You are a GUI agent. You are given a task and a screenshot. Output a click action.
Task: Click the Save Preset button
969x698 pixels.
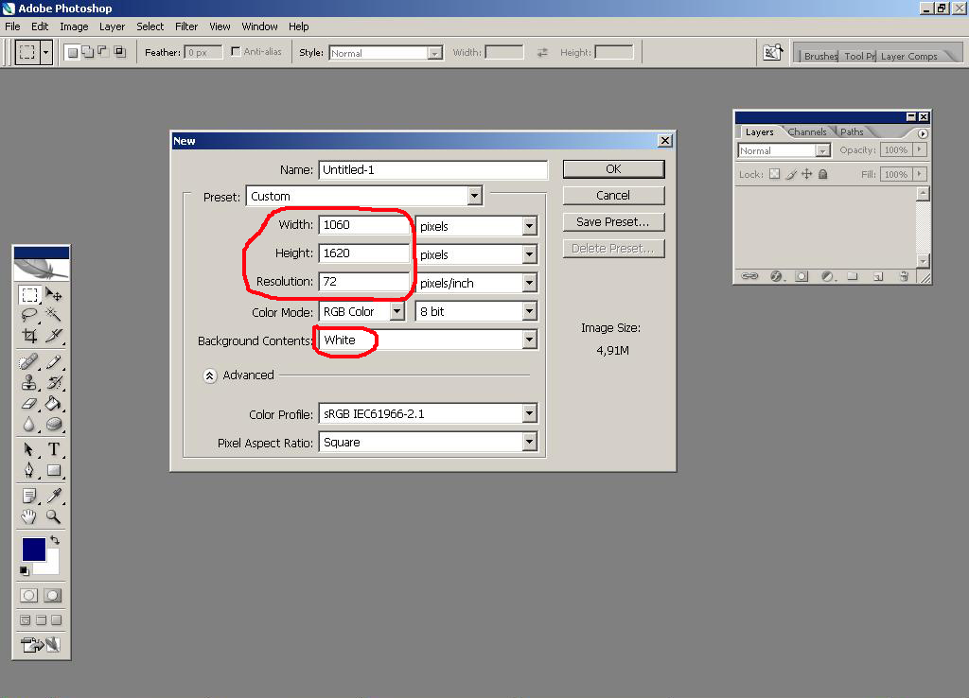tap(613, 222)
